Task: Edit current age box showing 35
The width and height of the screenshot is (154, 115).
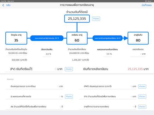Action: pyautogui.click(x=16, y=38)
